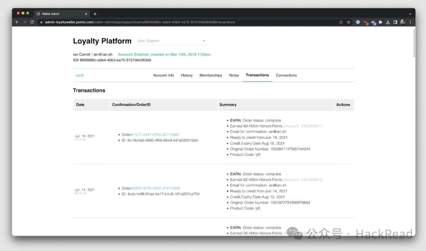Open a new tab with plus button

(95, 14)
